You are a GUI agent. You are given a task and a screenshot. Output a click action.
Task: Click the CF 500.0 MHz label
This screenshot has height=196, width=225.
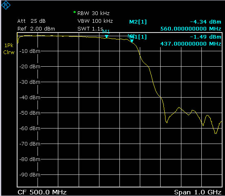[x=42, y=192]
